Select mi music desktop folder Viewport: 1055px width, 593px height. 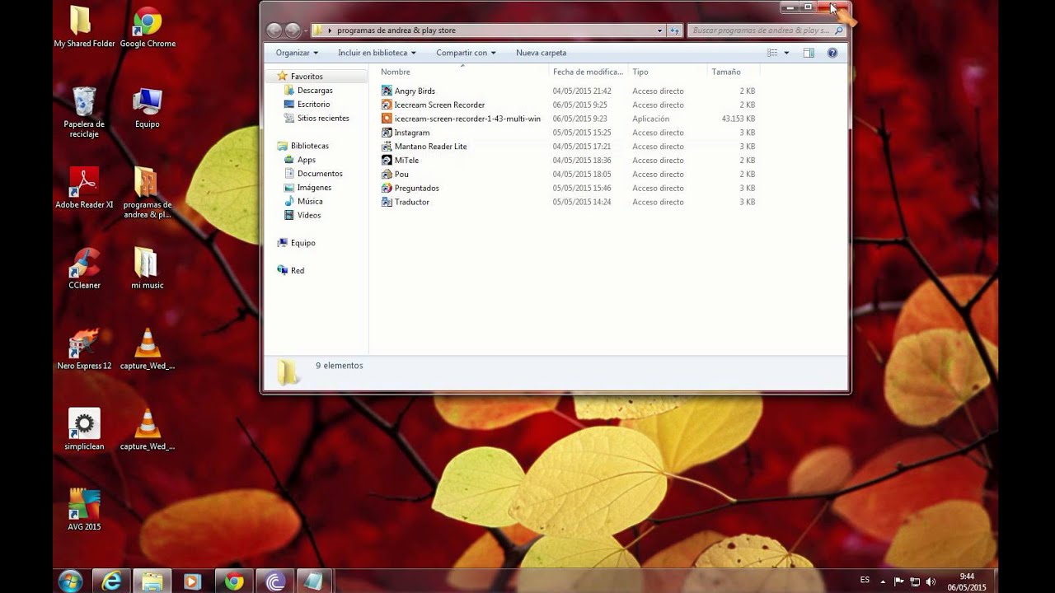pyautogui.click(x=148, y=268)
